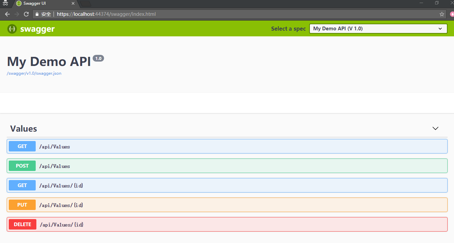Image resolution: width=454 pixels, height=243 pixels.
Task: Click the incognito icon in title bar
Action: (x=5, y=3)
